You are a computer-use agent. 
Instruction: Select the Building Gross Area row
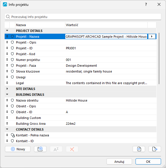(80, 124)
